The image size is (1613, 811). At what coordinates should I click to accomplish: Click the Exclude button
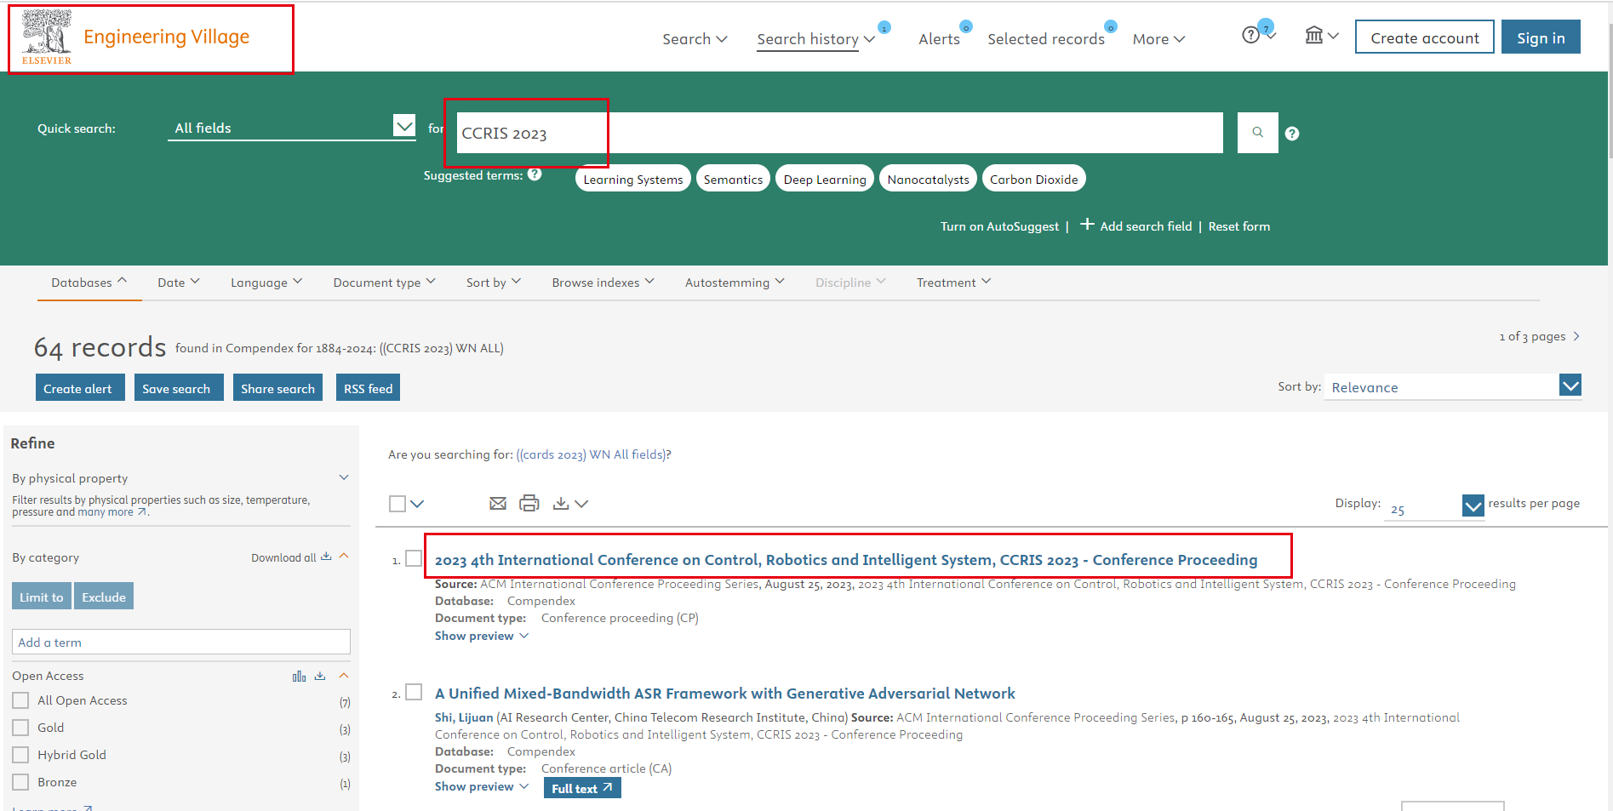104,597
